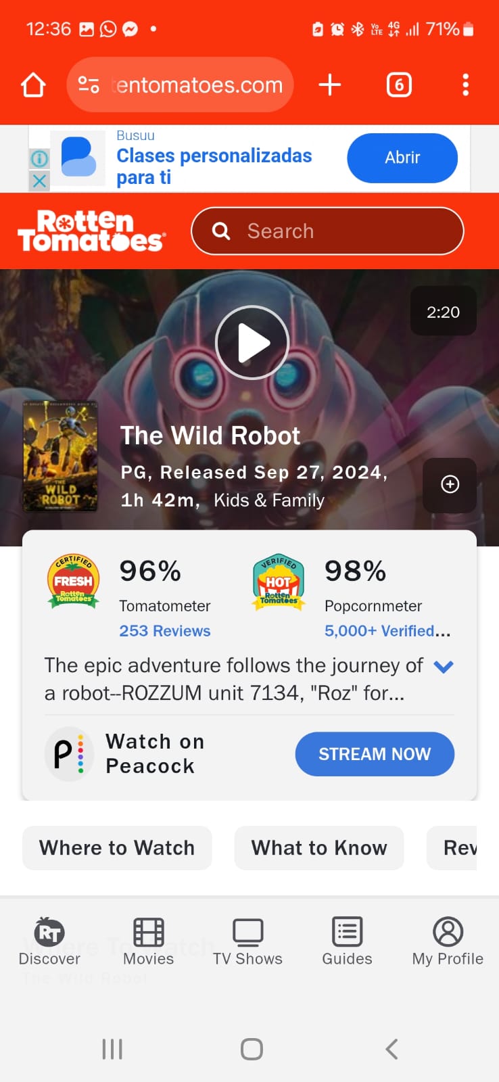Tap the Certified Fresh Tomatometer badge

click(74, 582)
